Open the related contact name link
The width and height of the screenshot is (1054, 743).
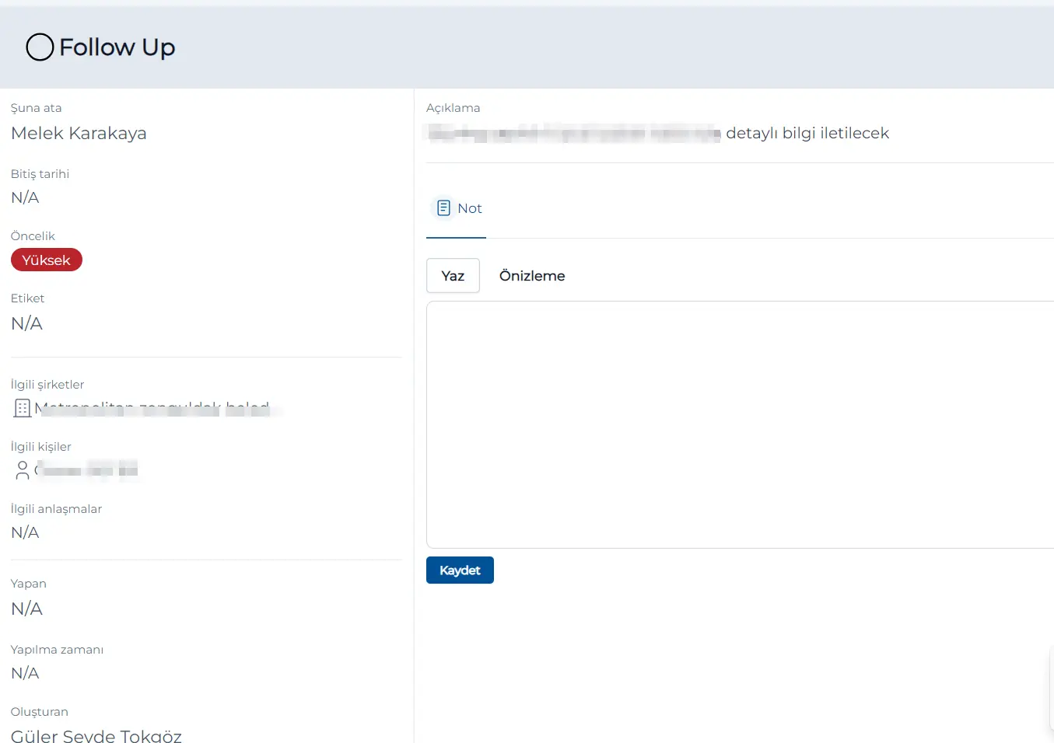(x=87, y=469)
